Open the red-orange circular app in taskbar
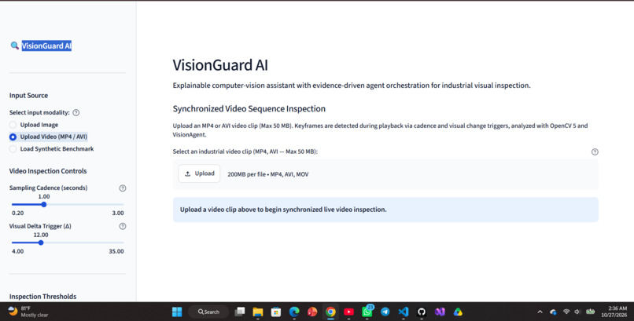This screenshot has width=634, height=321. (312, 312)
